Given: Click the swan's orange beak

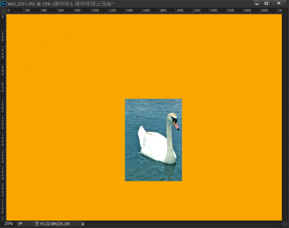Looking at the screenshot, I should pos(176,125).
